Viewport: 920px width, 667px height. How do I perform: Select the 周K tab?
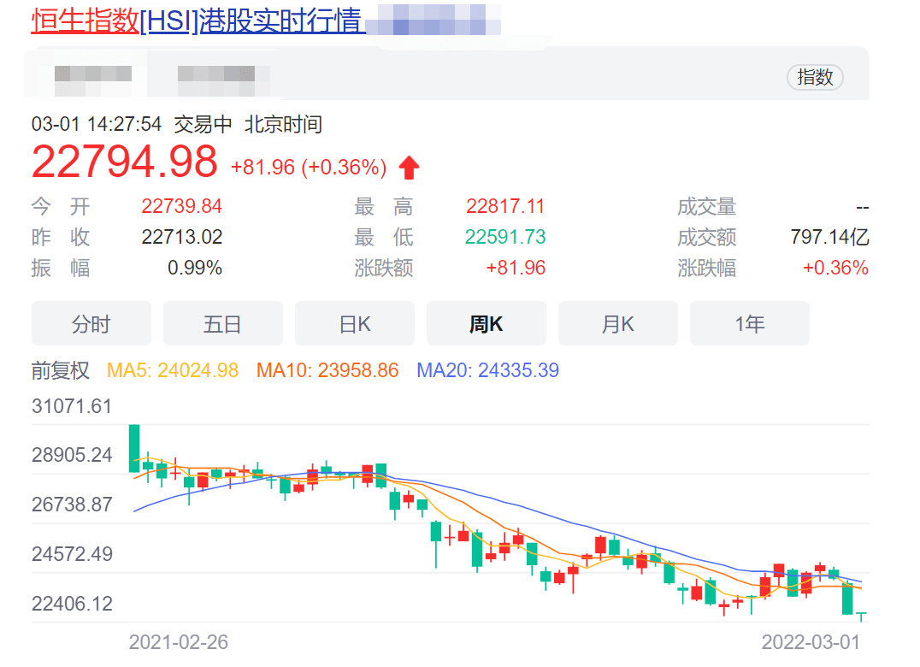coord(486,323)
